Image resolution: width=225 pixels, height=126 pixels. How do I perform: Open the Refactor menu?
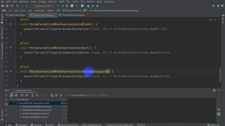pos(52,1)
